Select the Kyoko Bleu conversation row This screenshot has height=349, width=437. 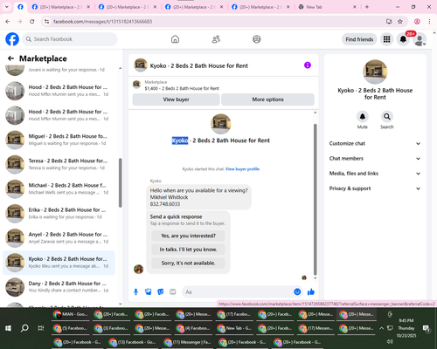[59, 263]
